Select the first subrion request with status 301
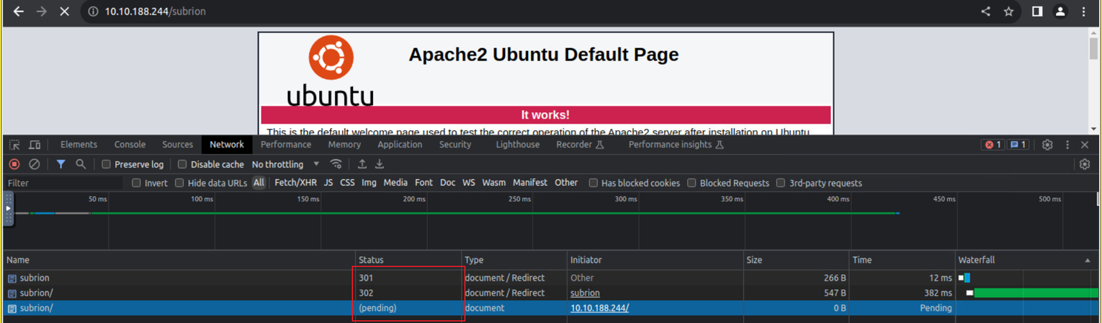1102x323 pixels. tap(551, 278)
